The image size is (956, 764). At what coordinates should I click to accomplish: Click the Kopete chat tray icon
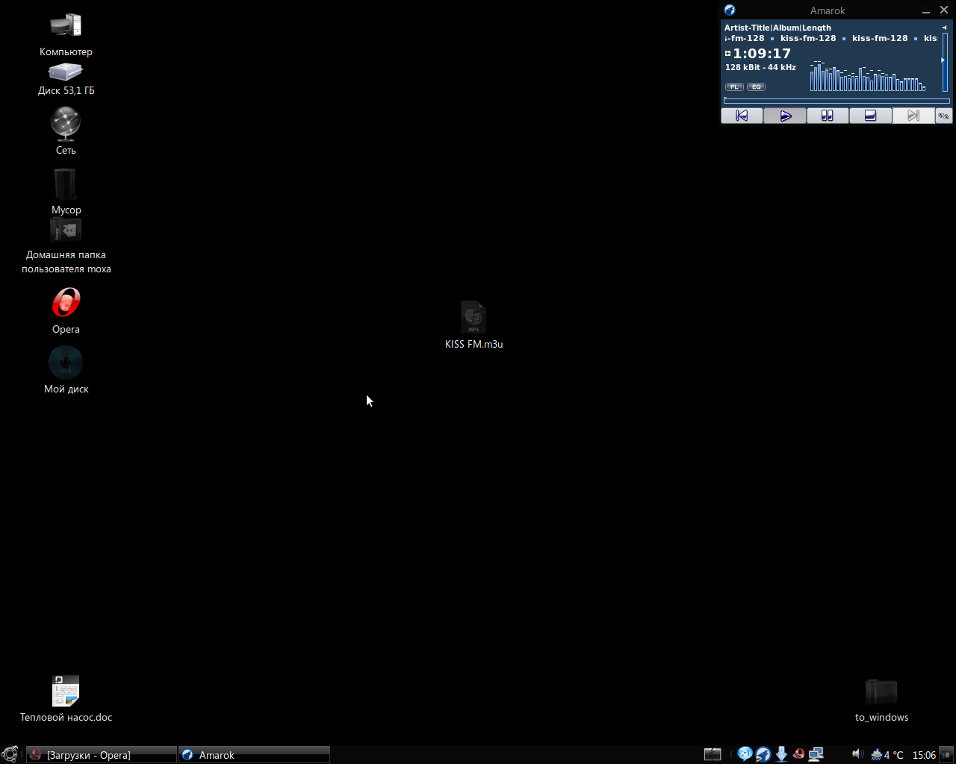point(745,754)
